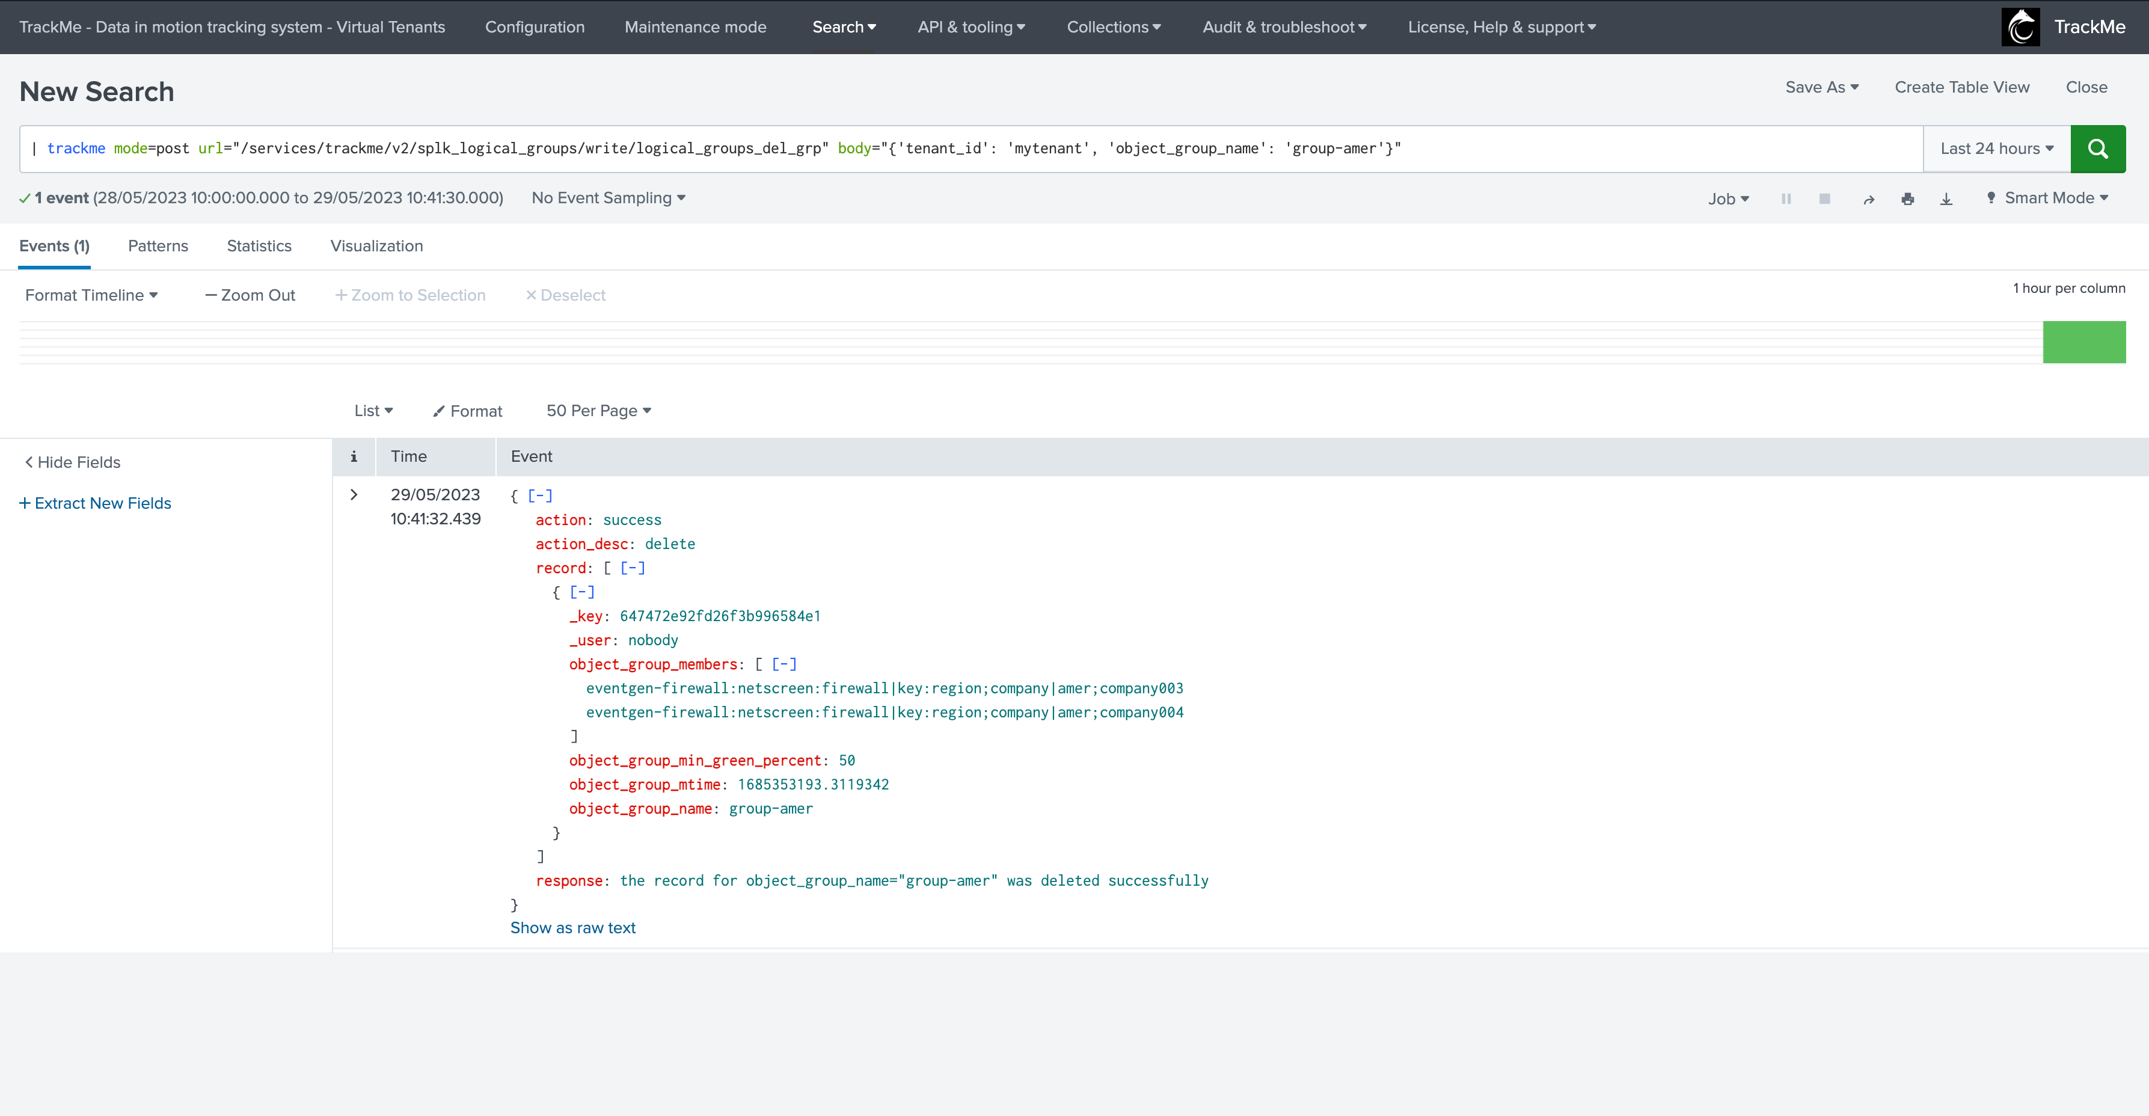The width and height of the screenshot is (2149, 1116).
Task: Click Extract New Fields link
Action: pyautogui.click(x=95, y=503)
